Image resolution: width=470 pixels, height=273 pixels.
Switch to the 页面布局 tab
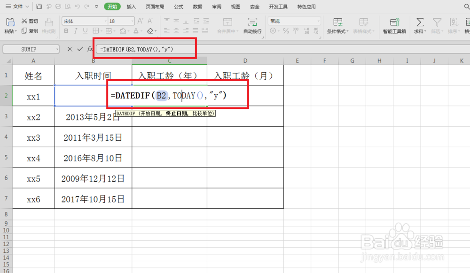pos(155,7)
